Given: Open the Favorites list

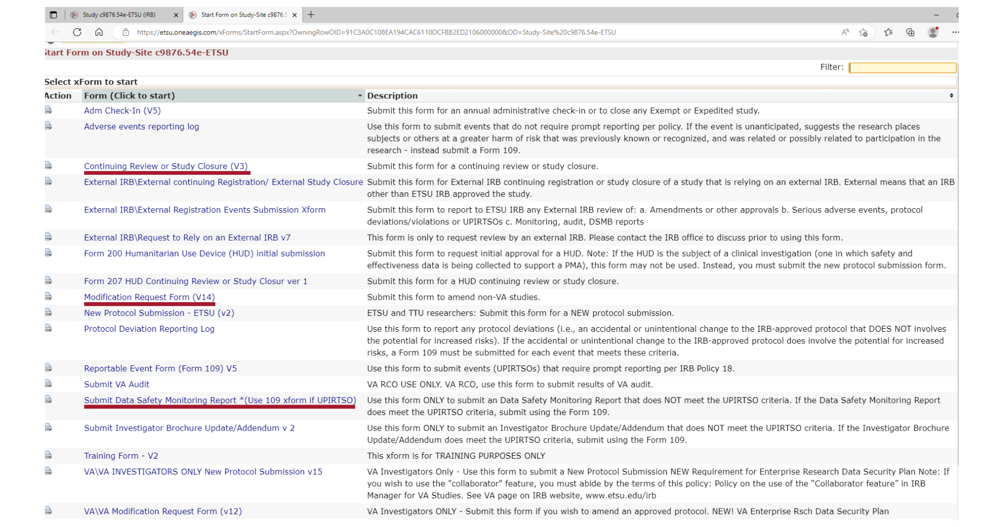Looking at the screenshot, I should [888, 32].
